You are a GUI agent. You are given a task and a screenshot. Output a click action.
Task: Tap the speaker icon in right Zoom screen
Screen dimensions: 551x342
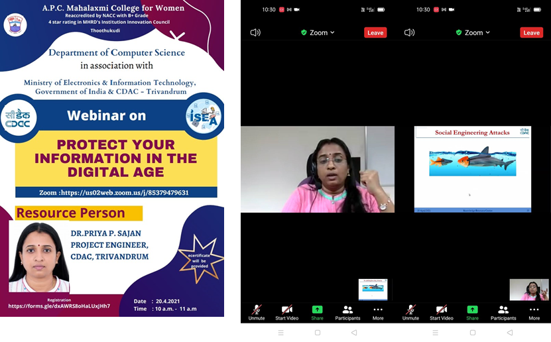coord(409,32)
